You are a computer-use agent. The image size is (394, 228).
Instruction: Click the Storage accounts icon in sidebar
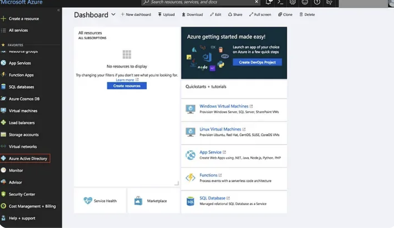point(3,134)
